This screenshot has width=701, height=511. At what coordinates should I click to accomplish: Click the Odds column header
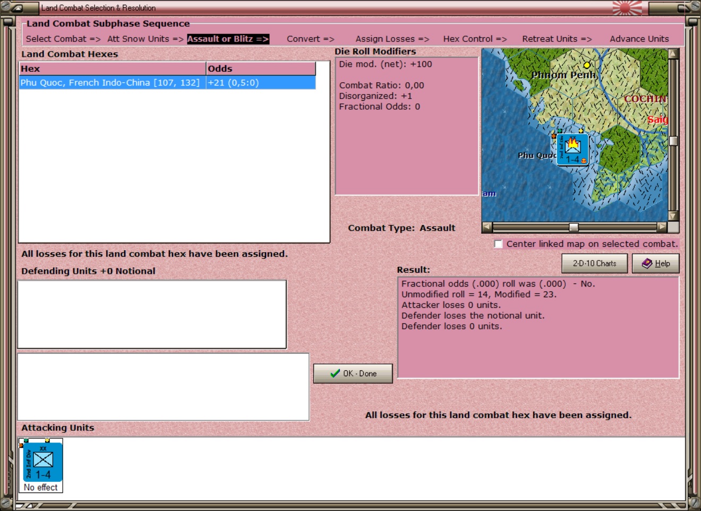click(x=261, y=68)
